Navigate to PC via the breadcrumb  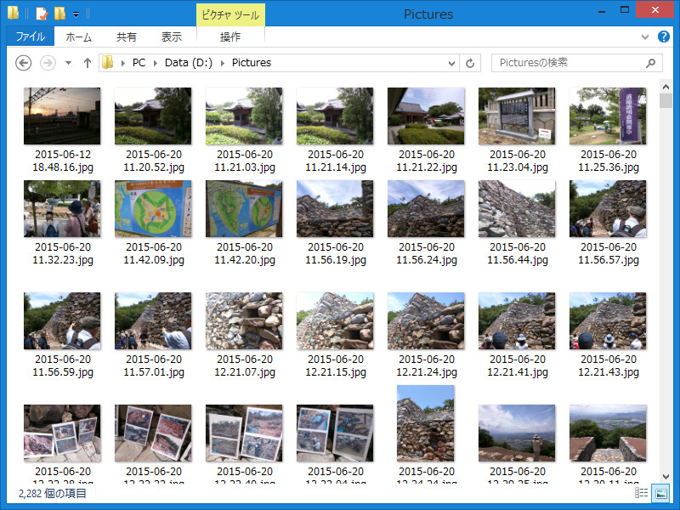139,62
